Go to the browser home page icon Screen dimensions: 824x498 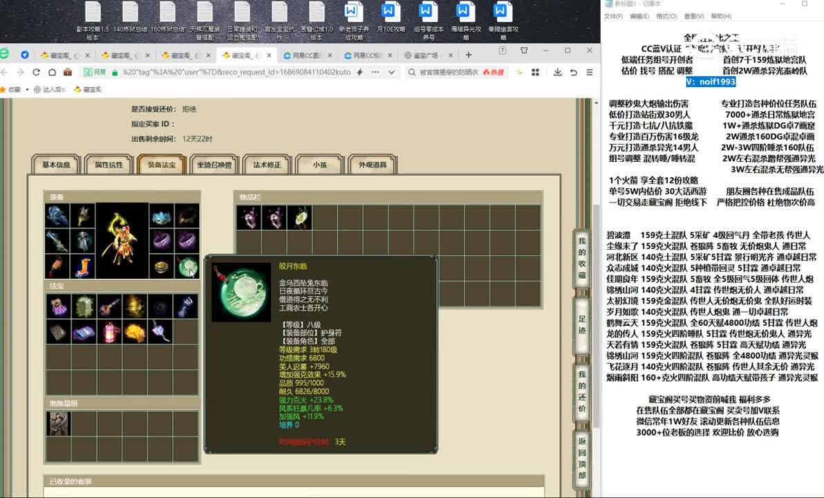pyautogui.click(x=52, y=72)
